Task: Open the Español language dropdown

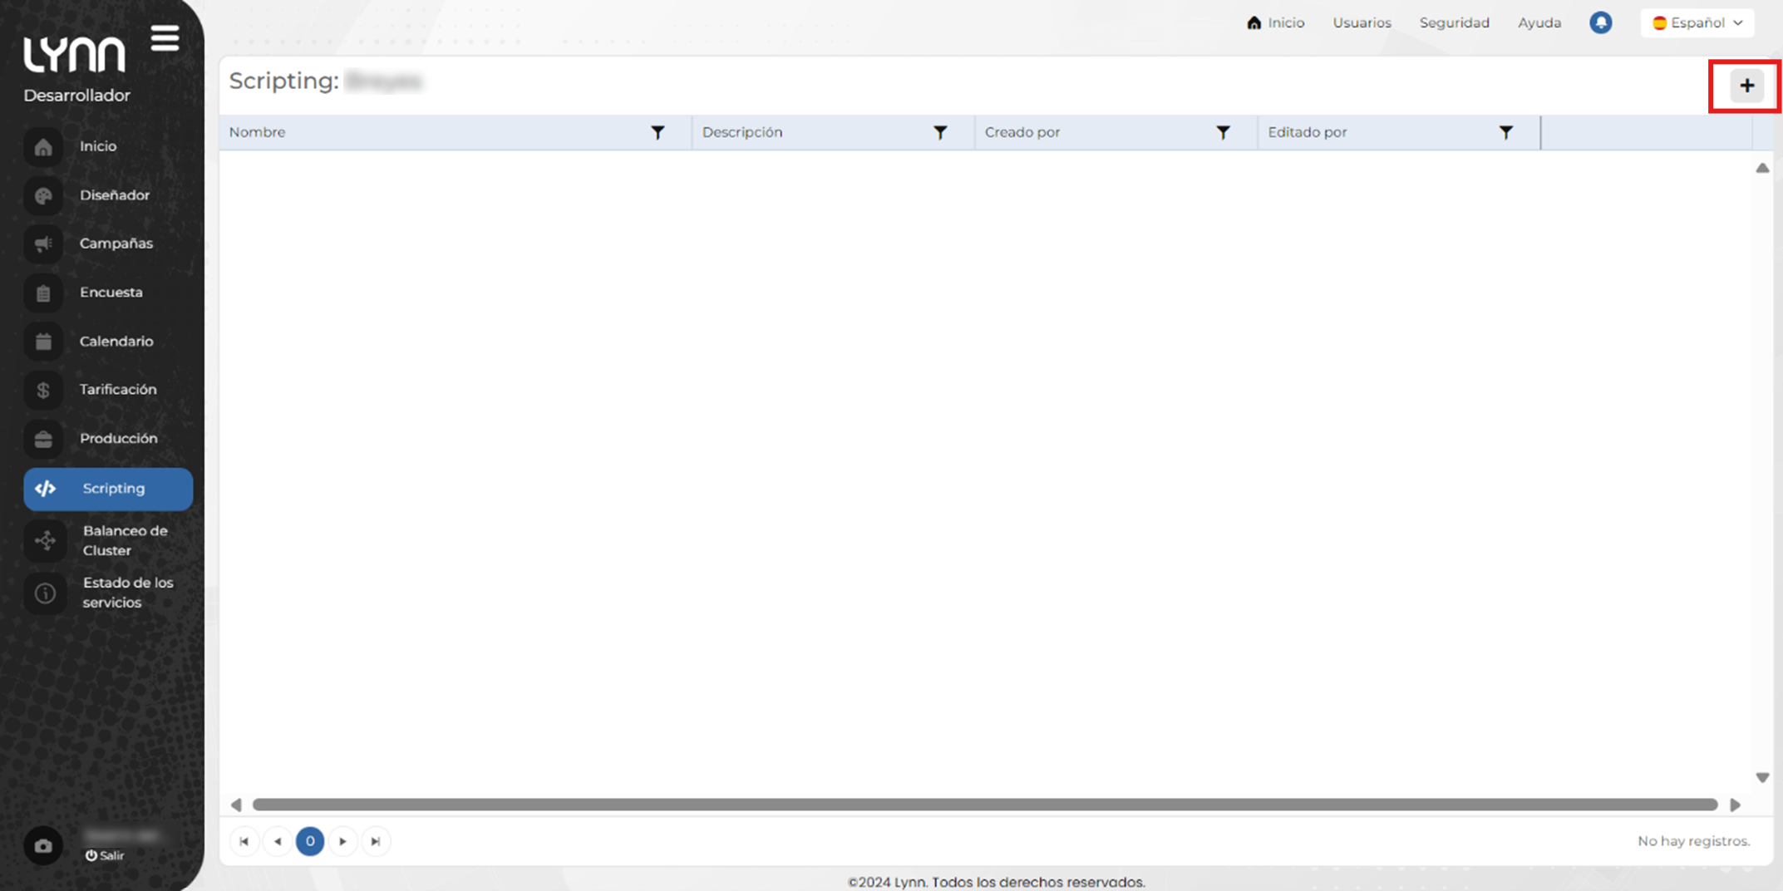Action: click(x=1697, y=22)
